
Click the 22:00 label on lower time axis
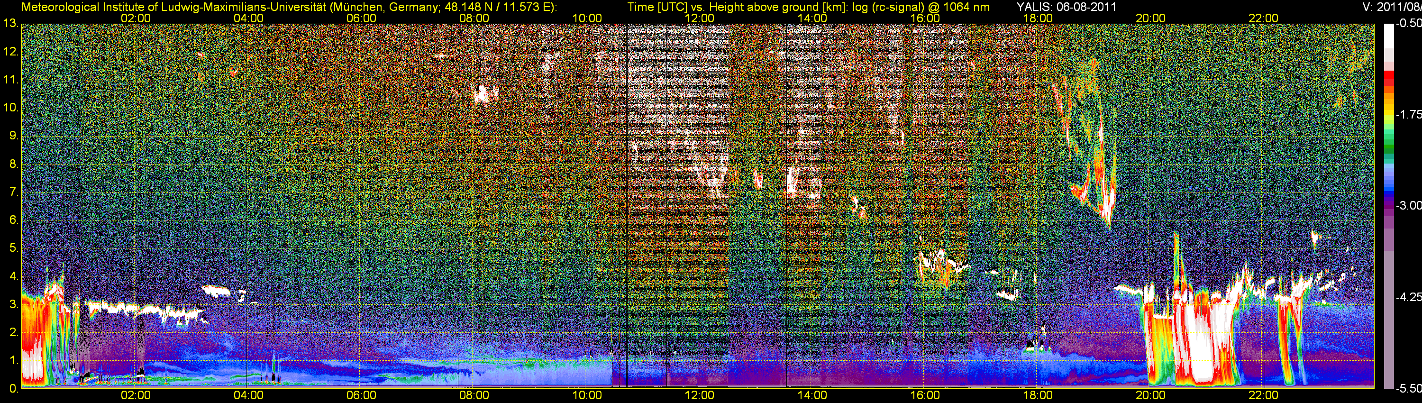[1263, 395]
